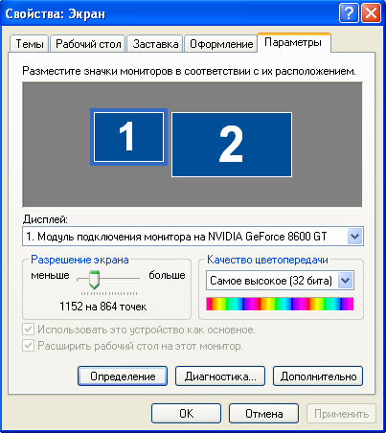Open the Диагностика... dialog

(x=220, y=376)
